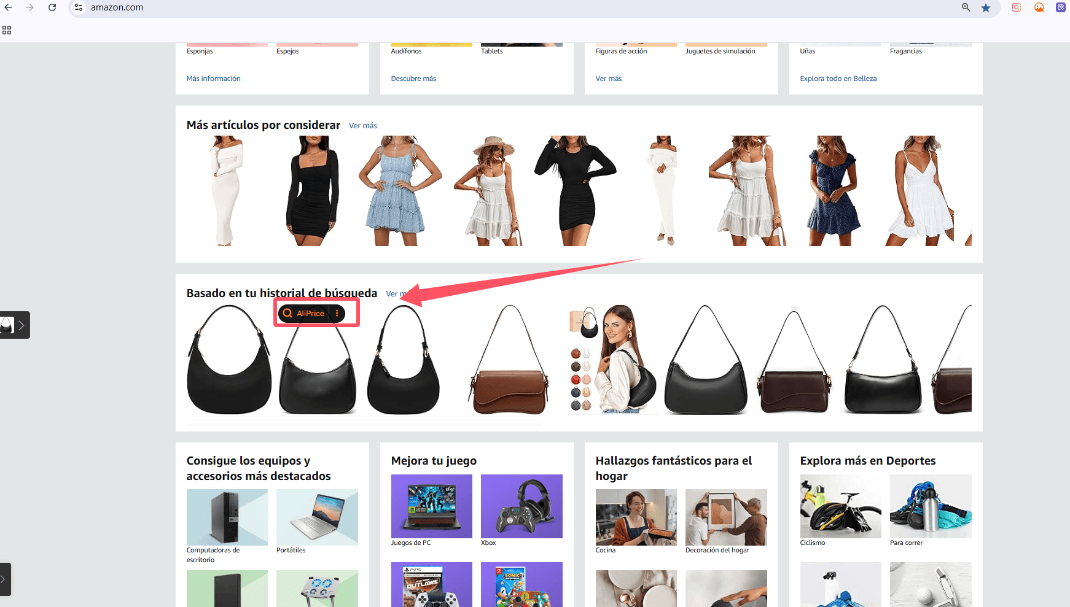The height and width of the screenshot is (607, 1070).
Task: Open the Portátiles laptop tile image
Action: click(x=317, y=517)
